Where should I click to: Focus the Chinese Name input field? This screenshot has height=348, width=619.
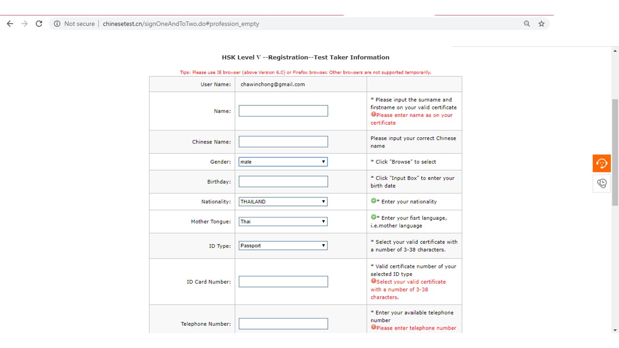283,142
